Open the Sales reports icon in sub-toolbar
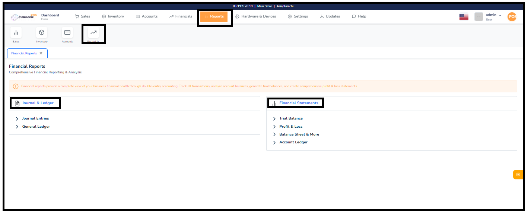 coord(16,32)
